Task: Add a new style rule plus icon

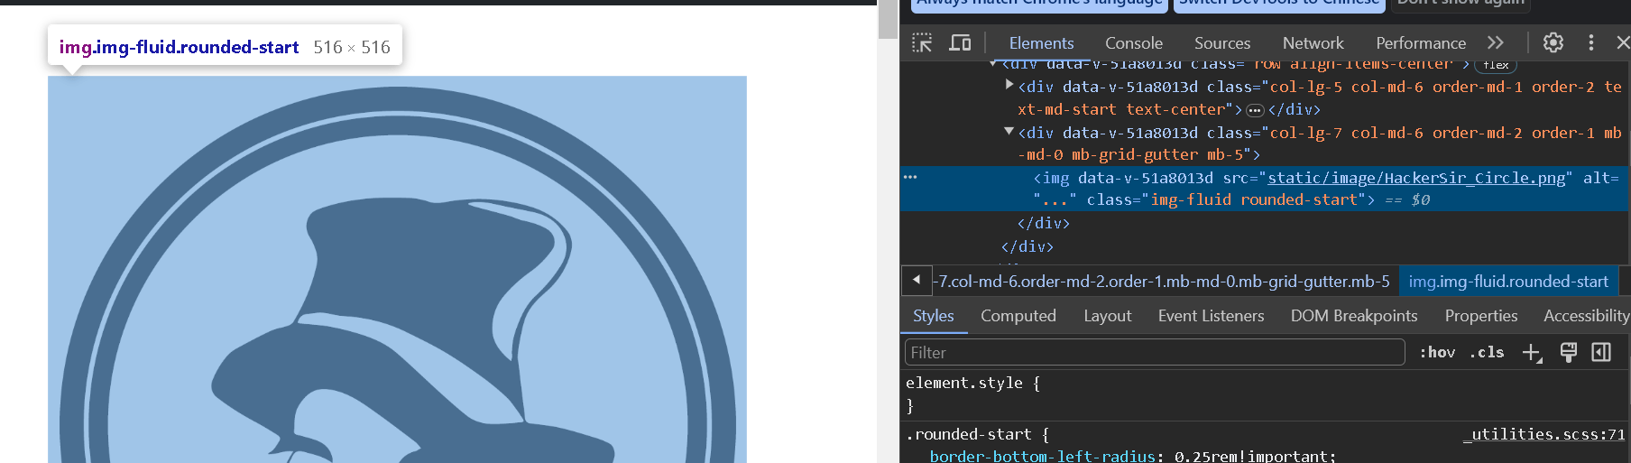Action: 1532,353
